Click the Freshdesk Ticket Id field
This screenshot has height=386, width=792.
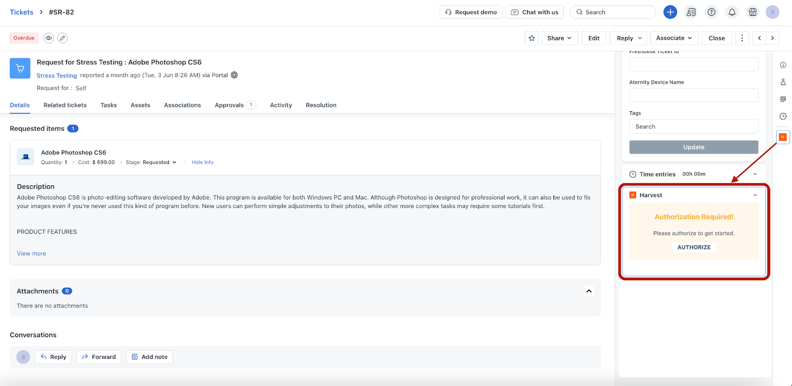[x=693, y=64]
